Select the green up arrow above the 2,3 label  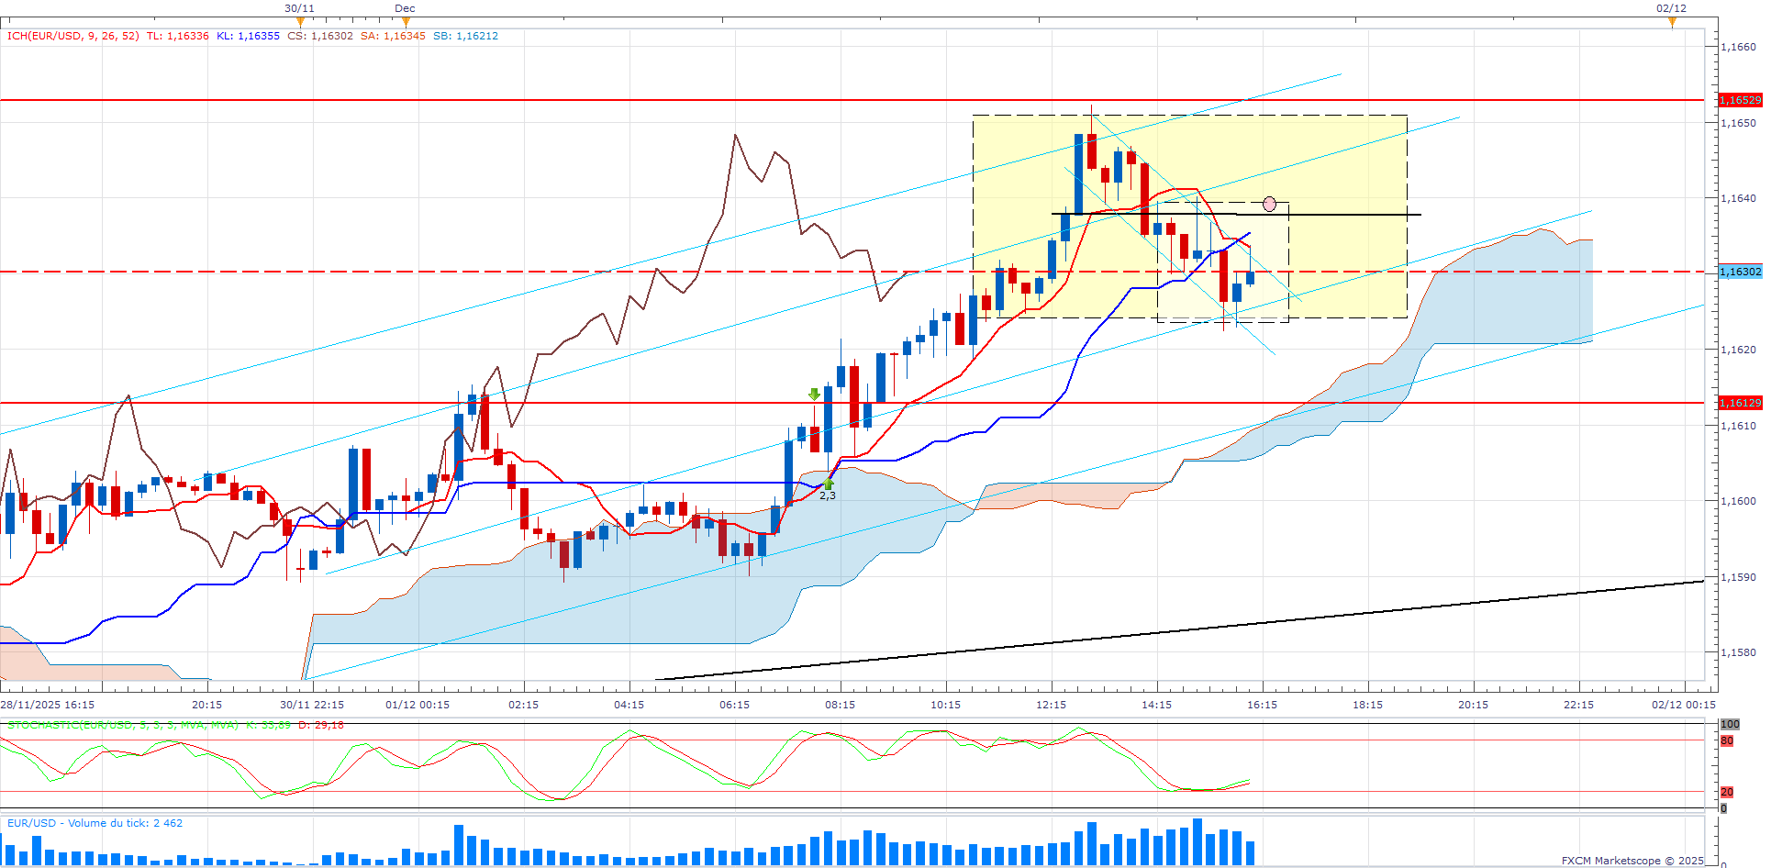point(829,483)
